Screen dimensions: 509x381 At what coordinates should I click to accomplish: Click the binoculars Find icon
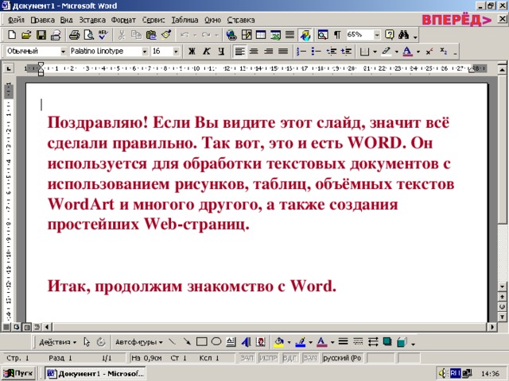click(404, 35)
